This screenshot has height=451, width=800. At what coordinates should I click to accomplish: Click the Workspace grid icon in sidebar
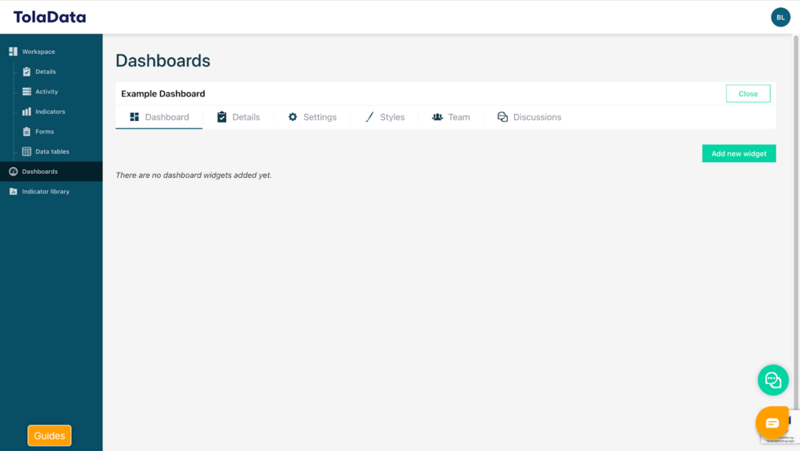pyautogui.click(x=13, y=51)
